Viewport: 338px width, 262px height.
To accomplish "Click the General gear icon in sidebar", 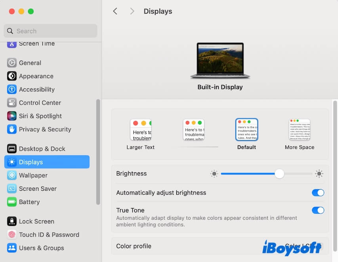I will [12, 63].
